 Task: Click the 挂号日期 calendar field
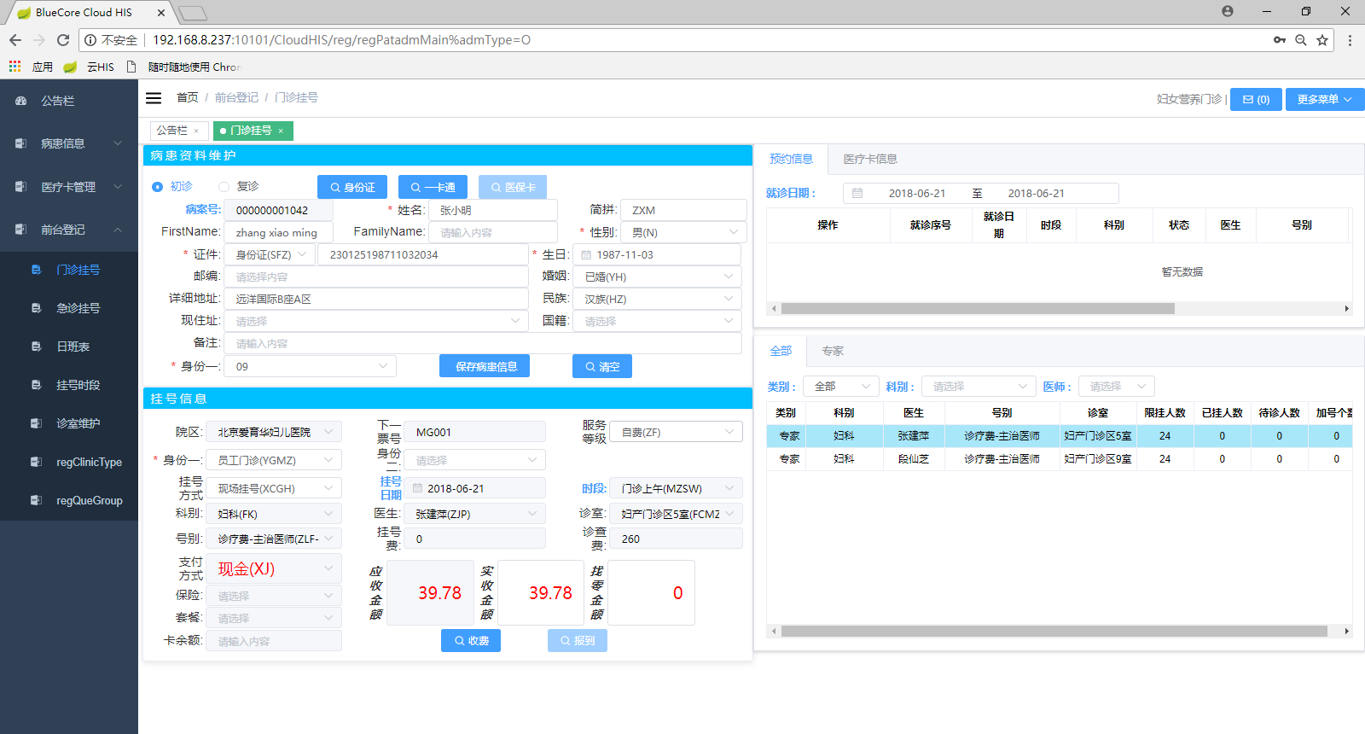click(x=475, y=488)
